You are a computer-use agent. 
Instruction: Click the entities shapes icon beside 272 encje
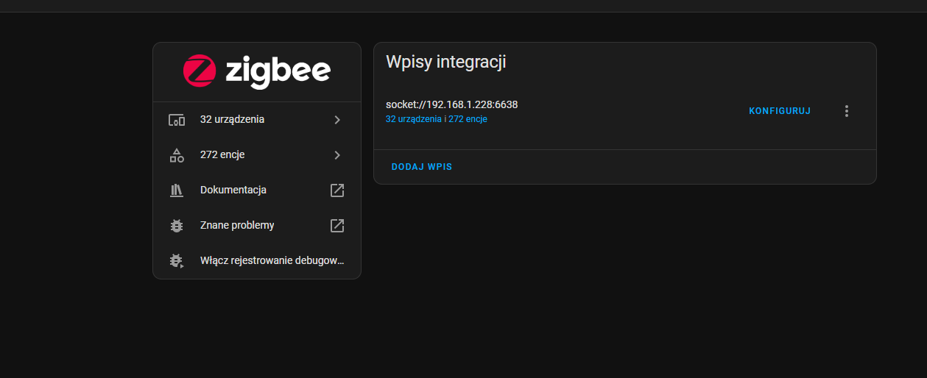point(176,155)
